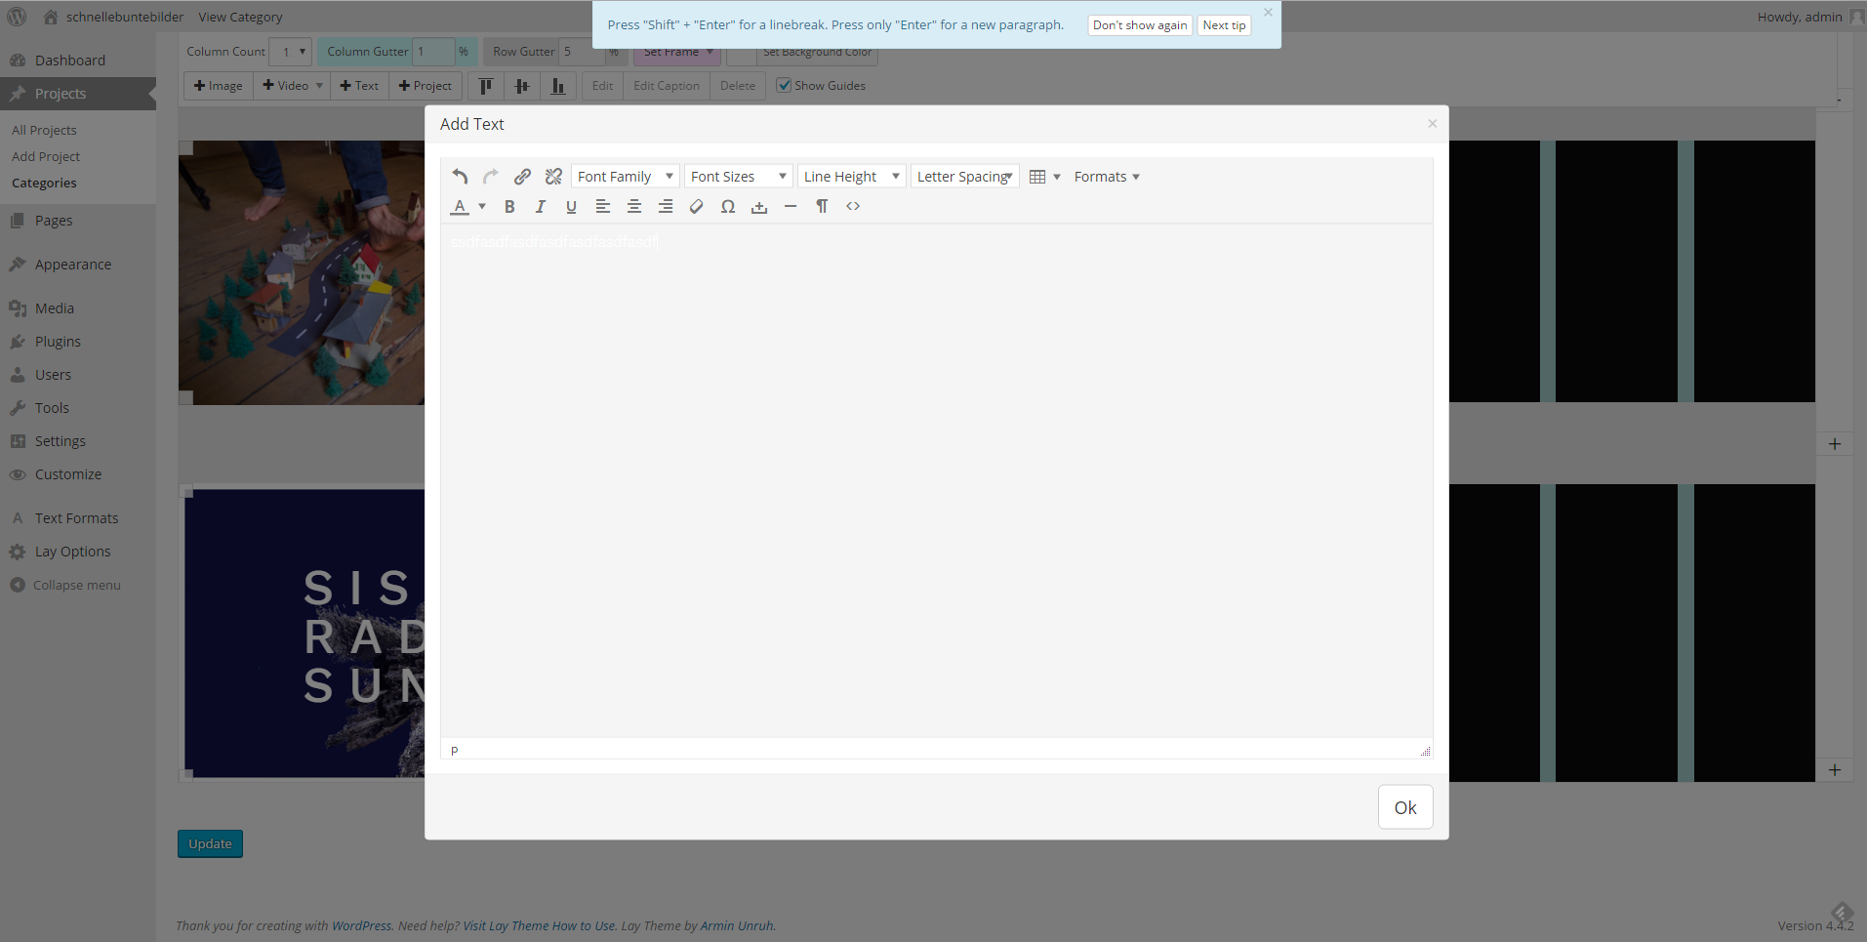Image resolution: width=1867 pixels, height=942 pixels.
Task: Insert a special character via the omega icon
Action: point(728,206)
